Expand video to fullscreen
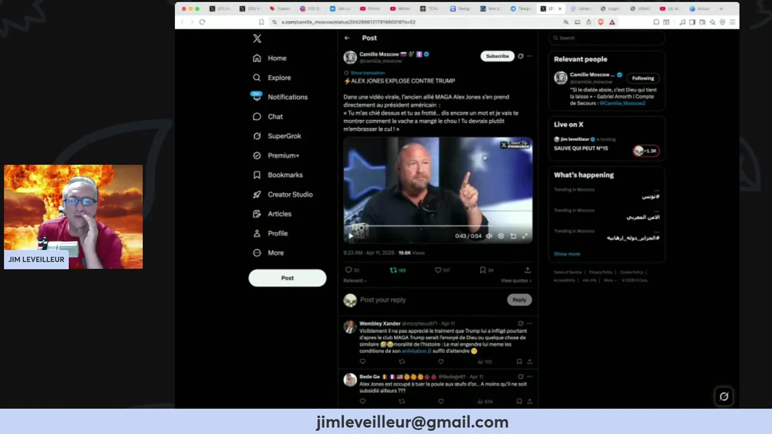 coord(525,236)
